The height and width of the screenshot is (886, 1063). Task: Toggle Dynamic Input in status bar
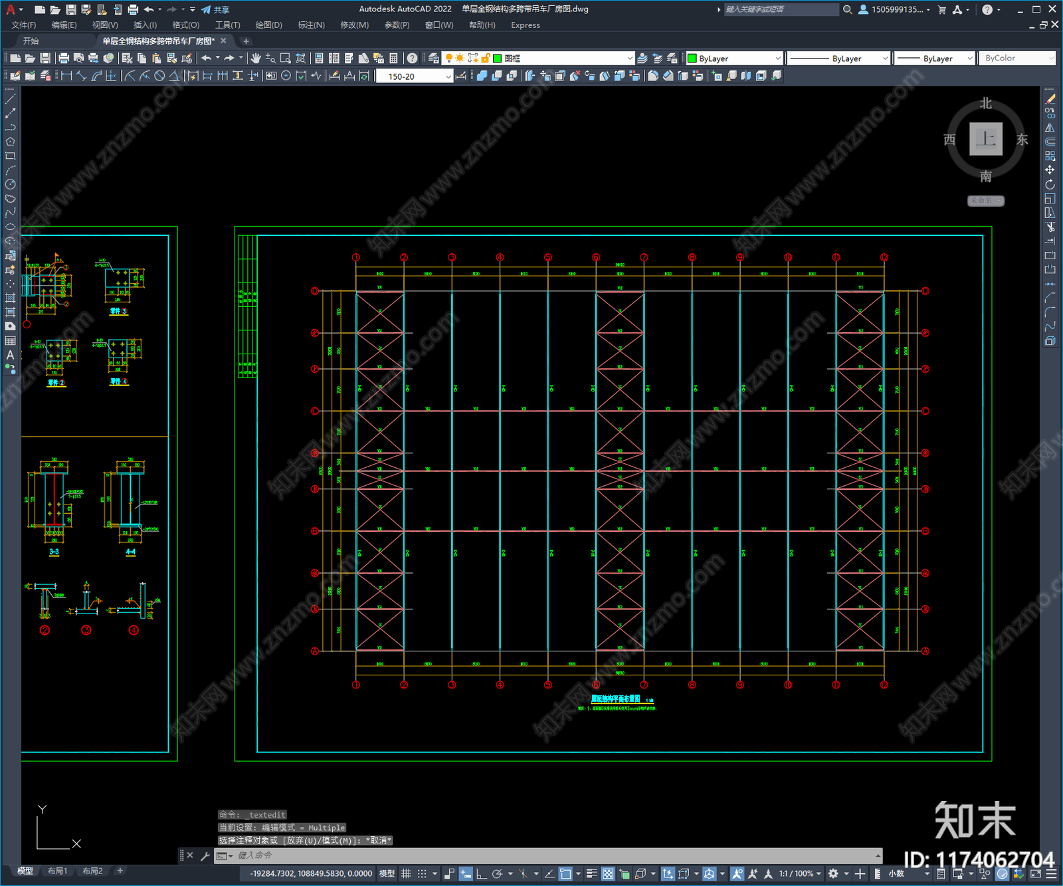click(x=466, y=873)
